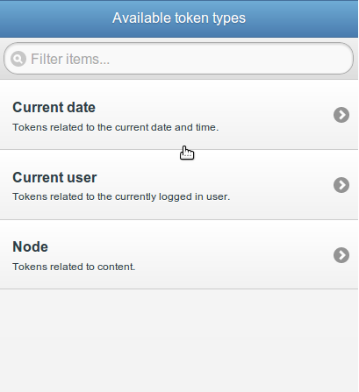Select the 'Current user' heading
Image resolution: width=359 pixels, height=392 pixels.
[54, 177]
